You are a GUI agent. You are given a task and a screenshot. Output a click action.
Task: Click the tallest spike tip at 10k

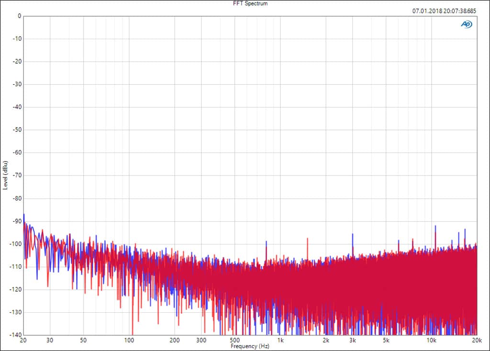(435, 226)
